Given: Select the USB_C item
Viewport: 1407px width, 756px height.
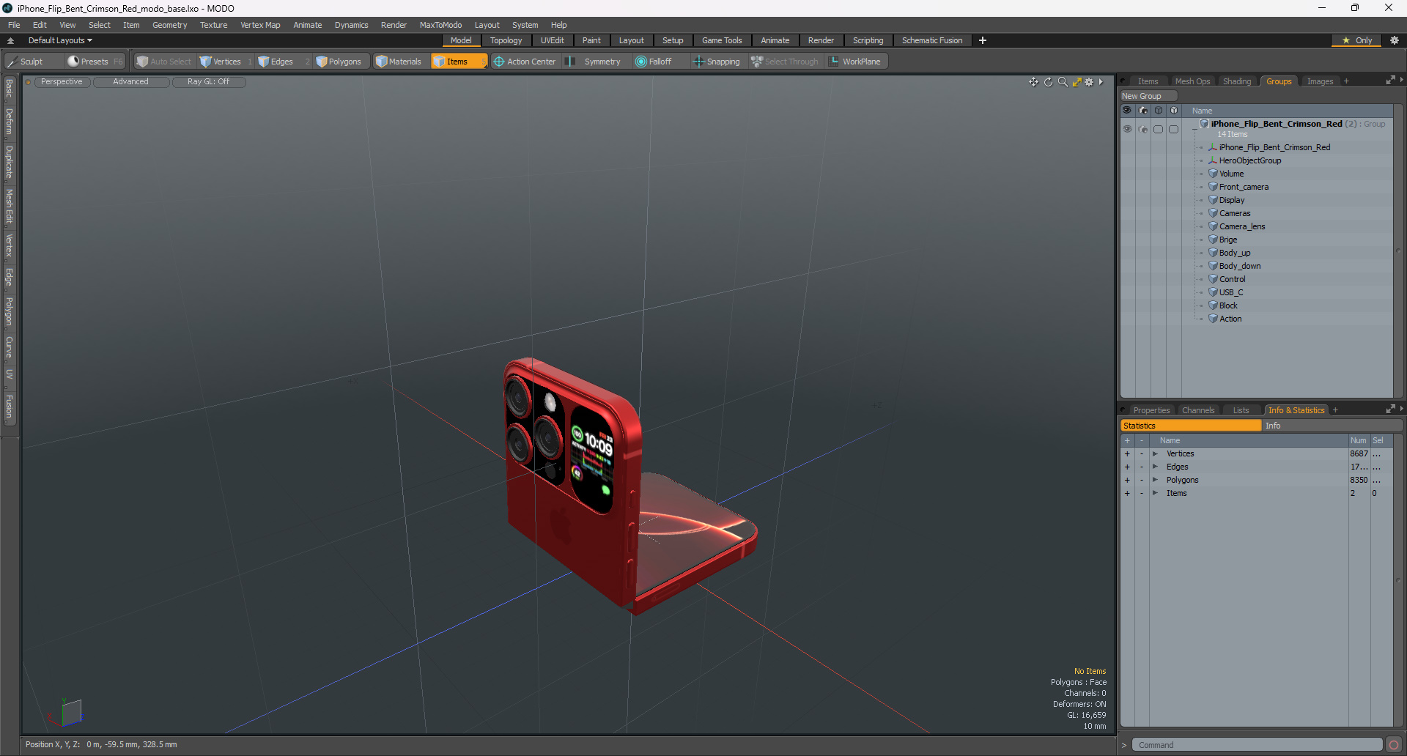Looking at the screenshot, I should [x=1230, y=292].
